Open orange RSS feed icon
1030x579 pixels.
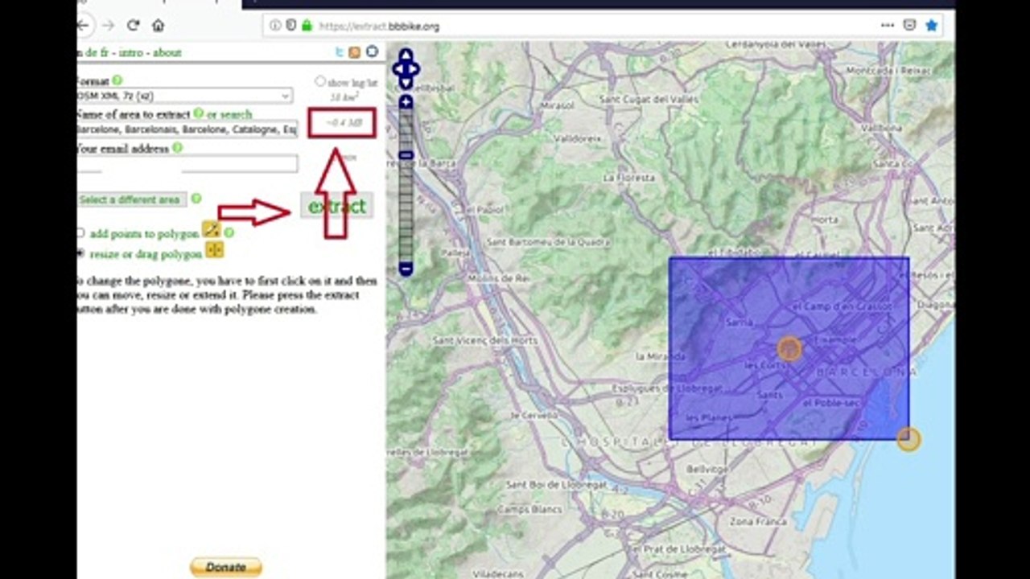tap(355, 52)
